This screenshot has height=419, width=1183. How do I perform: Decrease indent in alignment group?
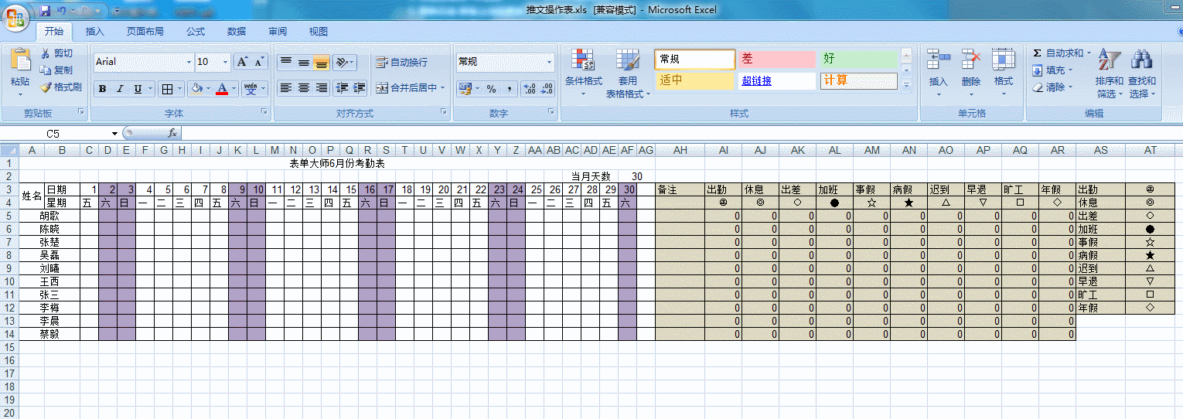click(x=342, y=88)
